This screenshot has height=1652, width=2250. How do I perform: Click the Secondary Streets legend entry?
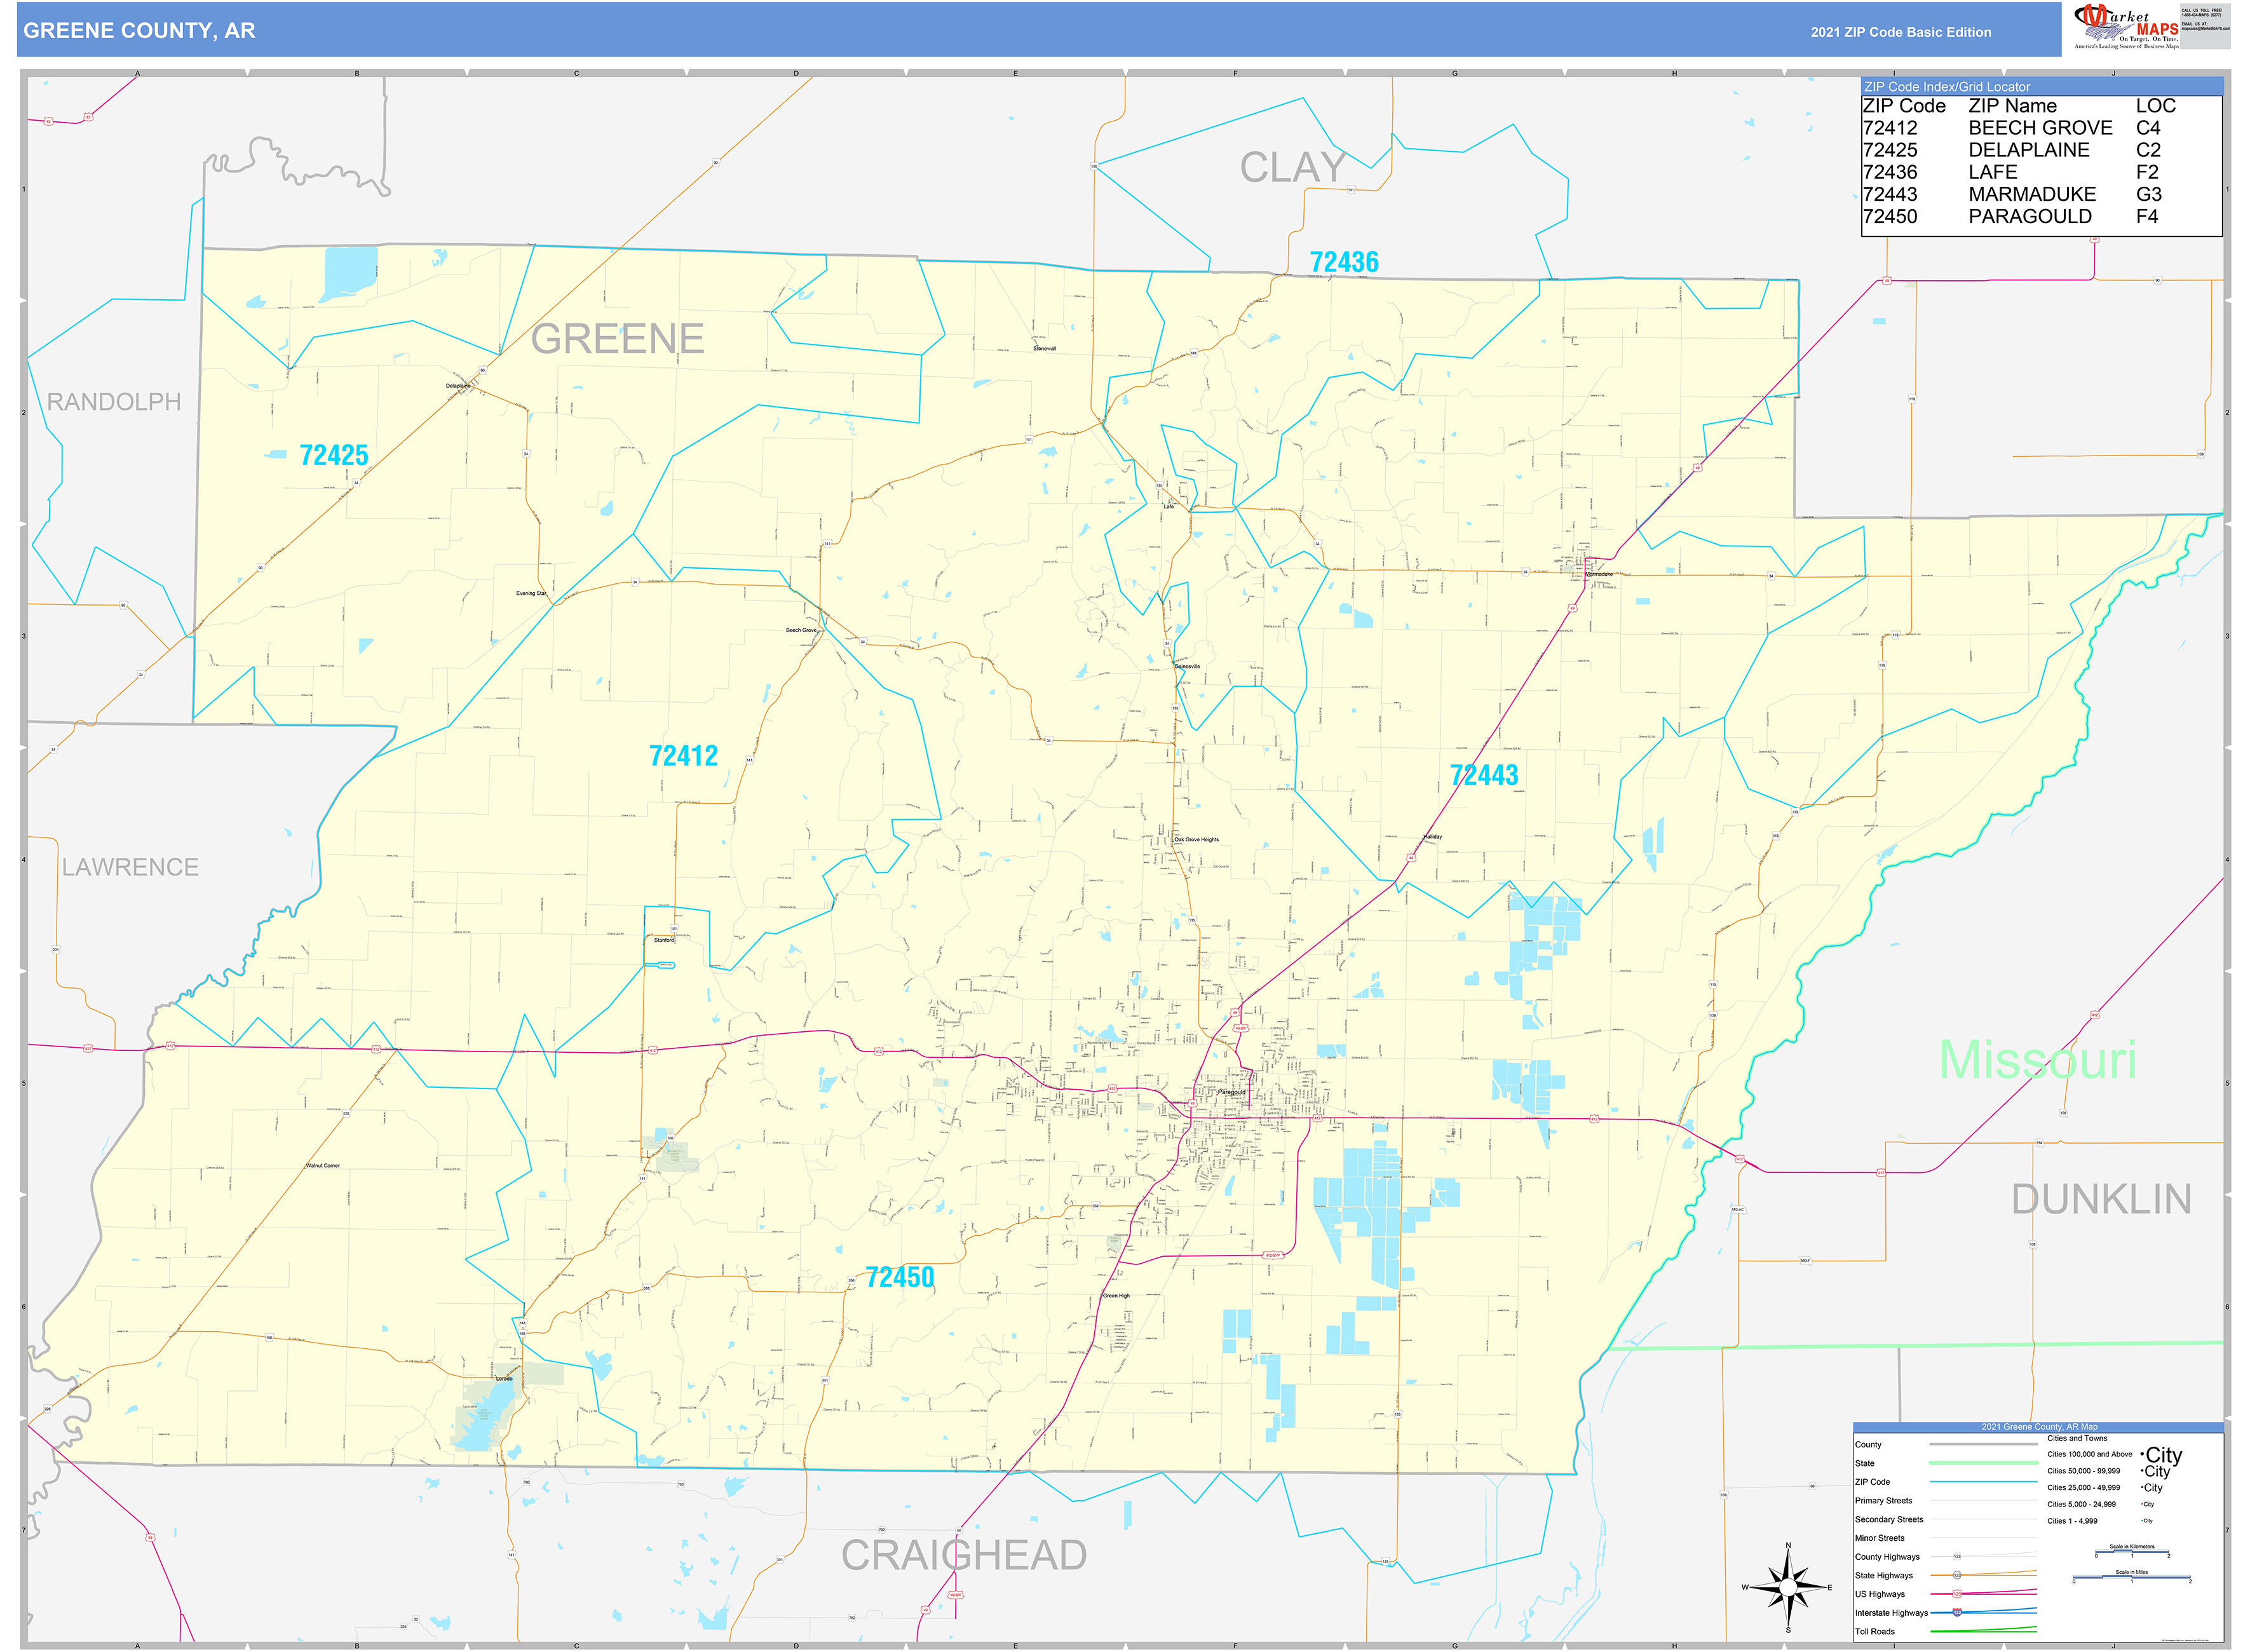click(1889, 1519)
